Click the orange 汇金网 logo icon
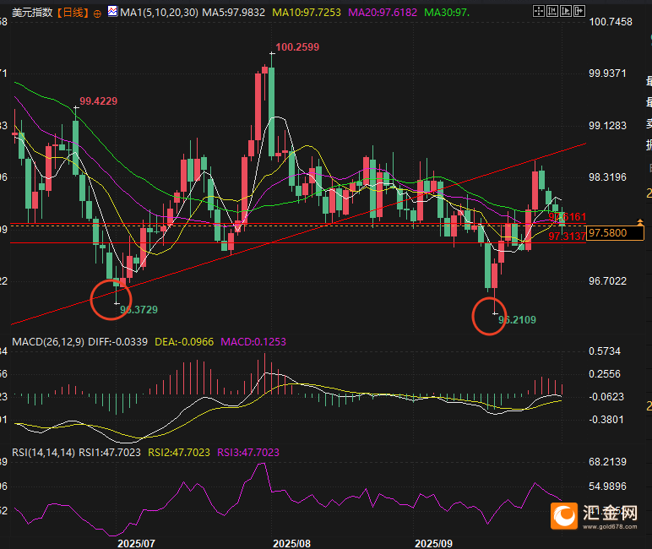652x549 pixels. [563, 514]
